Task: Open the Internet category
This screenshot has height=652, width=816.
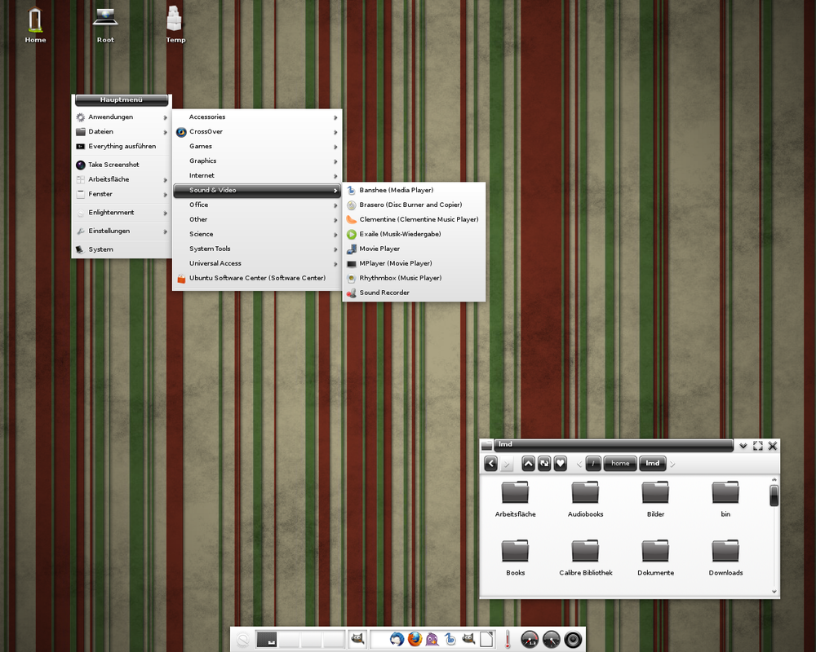Action: [257, 176]
